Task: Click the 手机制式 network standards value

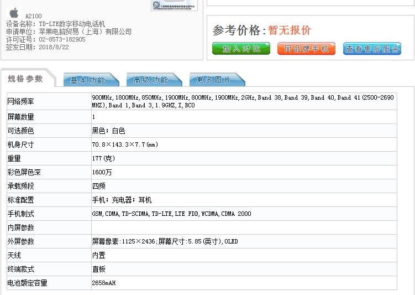Action: point(171,214)
